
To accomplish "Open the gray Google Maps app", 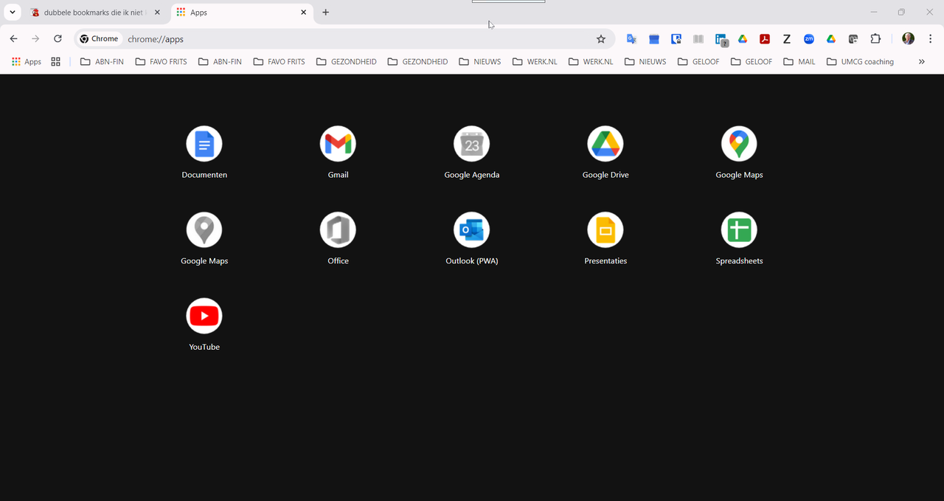I will 204,230.
